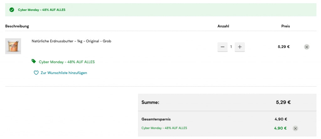Click the Cyber Monday banner message text
321x139 pixels.
point(42,10)
